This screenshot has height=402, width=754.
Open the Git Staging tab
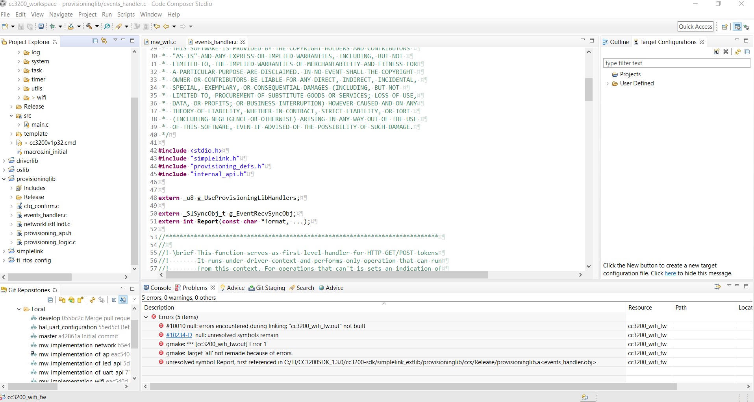(267, 288)
